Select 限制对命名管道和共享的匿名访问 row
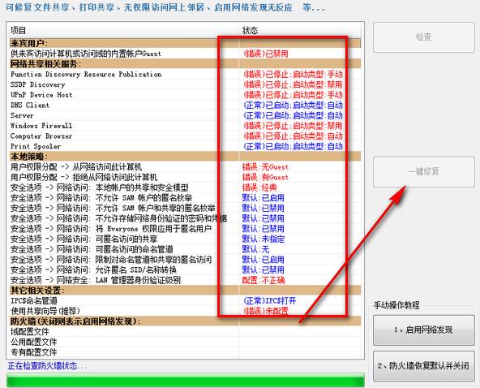Screen dimensions: 480x388 (x=185, y=260)
